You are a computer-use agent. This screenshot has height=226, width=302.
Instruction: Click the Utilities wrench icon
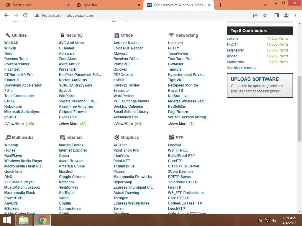click(x=7, y=35)
